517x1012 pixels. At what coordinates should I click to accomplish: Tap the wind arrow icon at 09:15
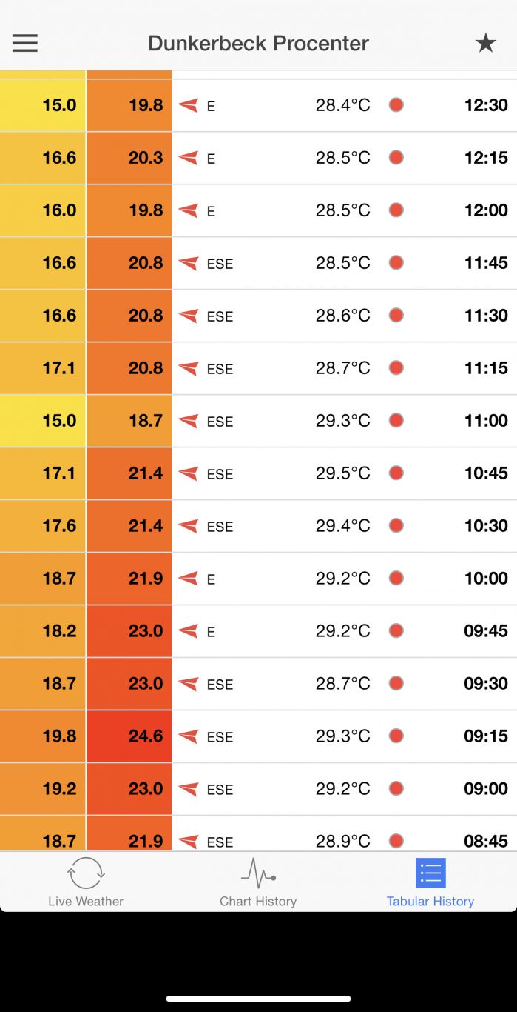[189, 736]
